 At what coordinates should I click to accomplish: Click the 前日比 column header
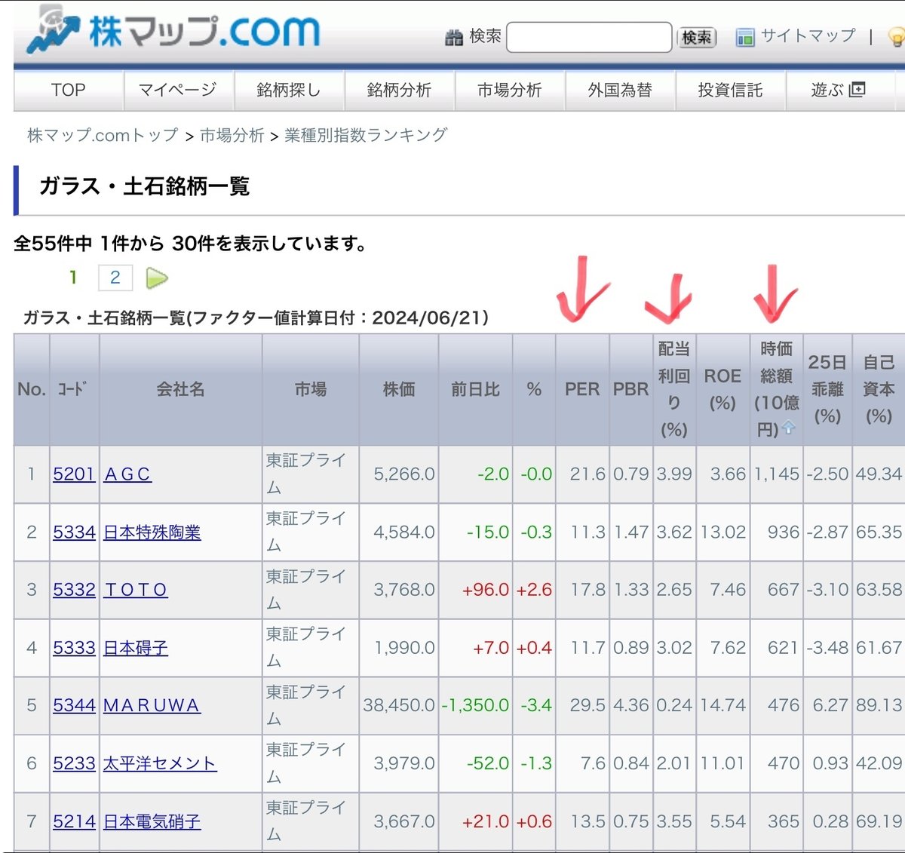coord(475,389)
